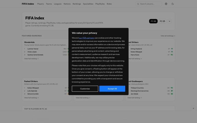The width and height of the screenshot is (197, 123).
Task: Click the search magnifier icon
Action: pos(138,4)
